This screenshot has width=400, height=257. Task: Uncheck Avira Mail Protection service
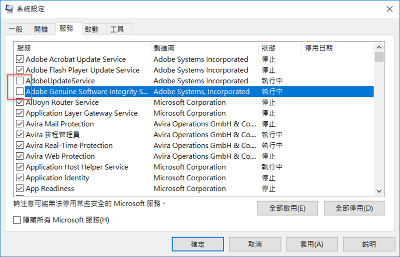point(20,124)
